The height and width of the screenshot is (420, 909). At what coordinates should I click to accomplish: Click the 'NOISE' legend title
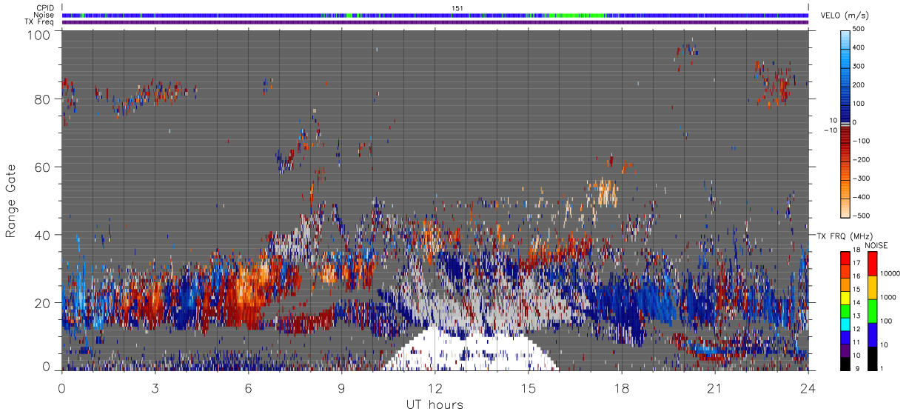(x=876, y=245)
